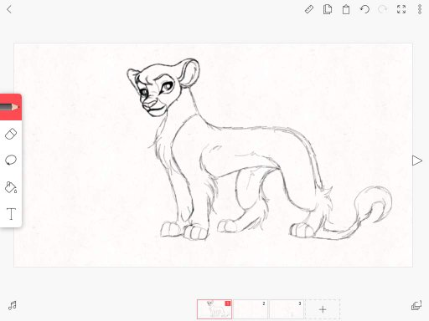Open the layers panel

click(416, 306)
